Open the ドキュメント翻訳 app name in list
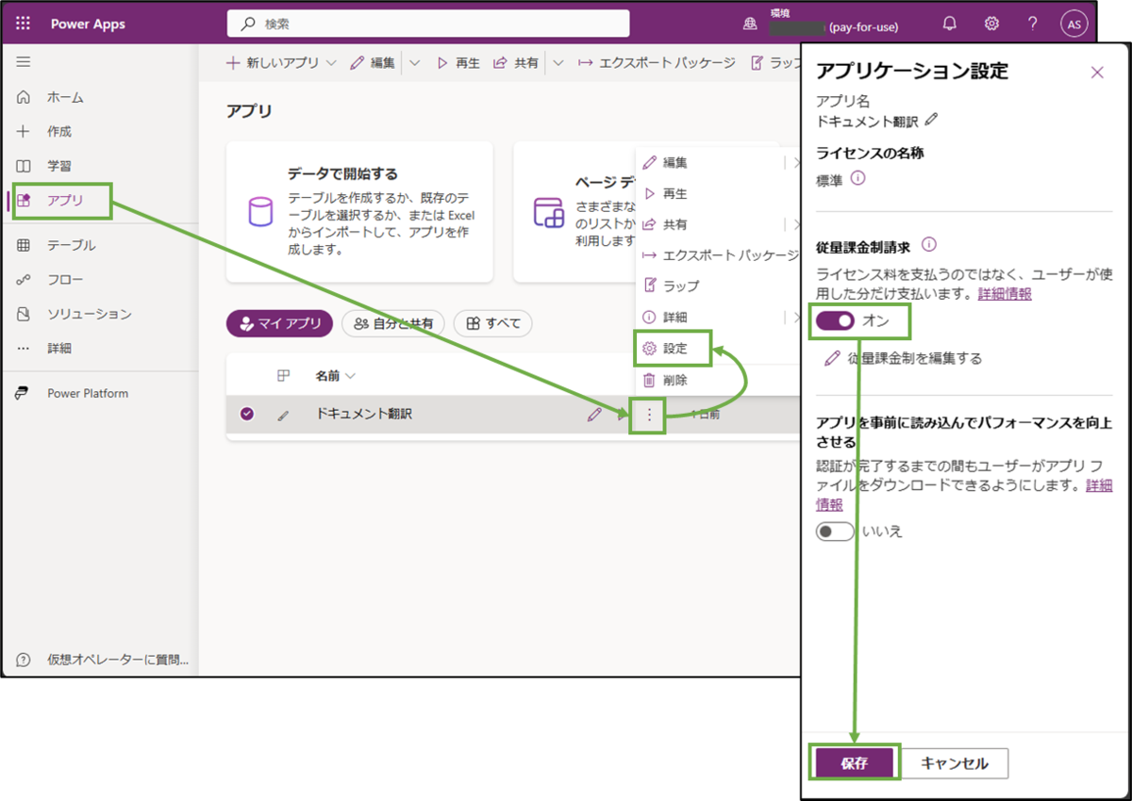1132x801 pixels. pos(363,414)
